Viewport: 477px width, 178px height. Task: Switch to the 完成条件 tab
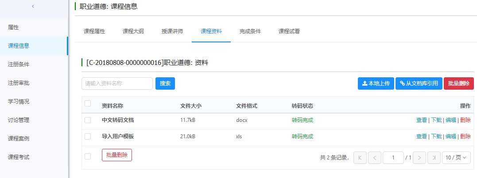pos(250,31)
